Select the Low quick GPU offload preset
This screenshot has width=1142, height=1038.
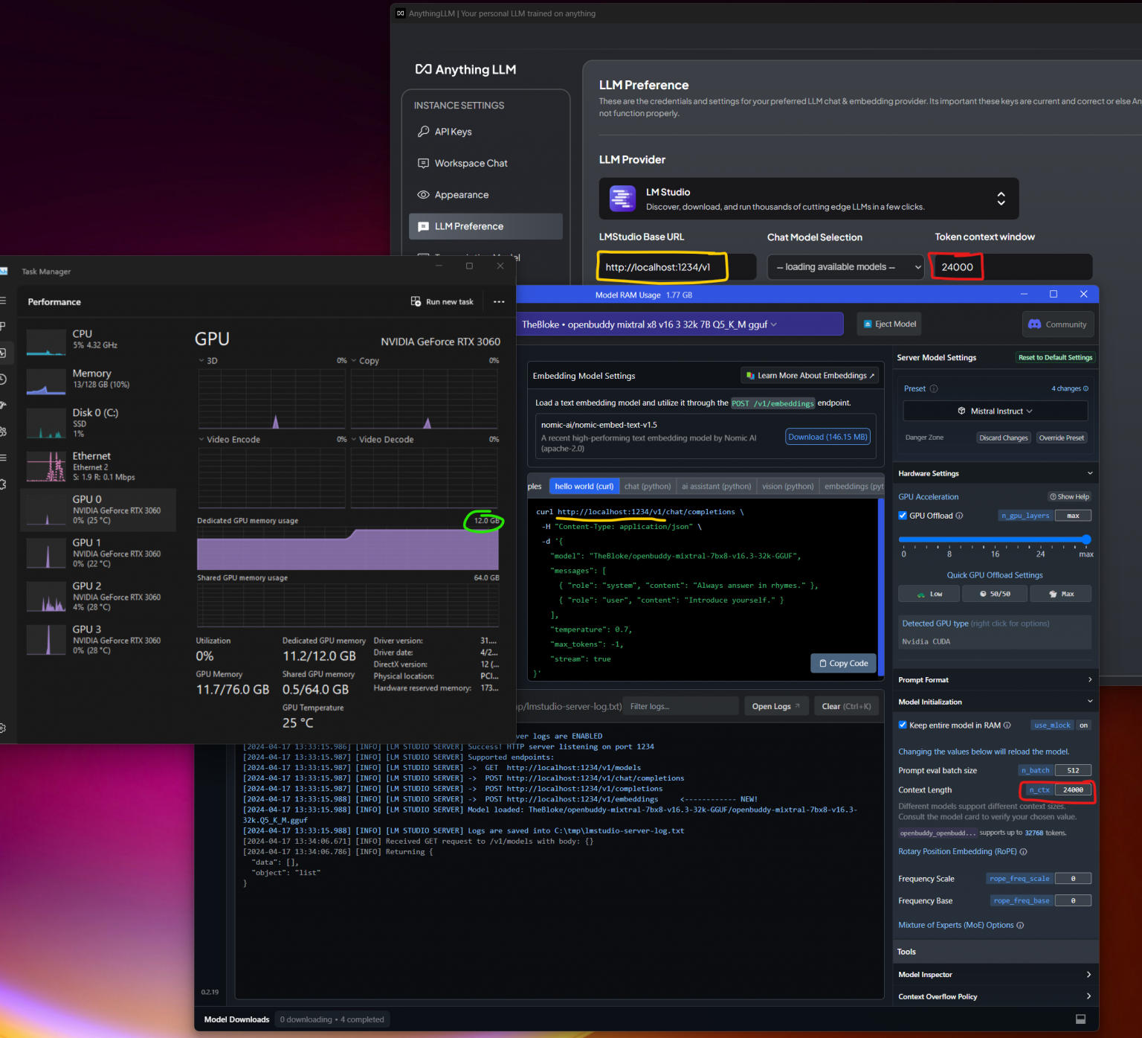tap(929, 594)
